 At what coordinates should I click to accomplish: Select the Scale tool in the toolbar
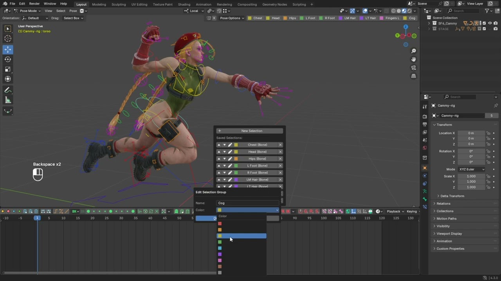pyautogui.click(x=8, y=69)
